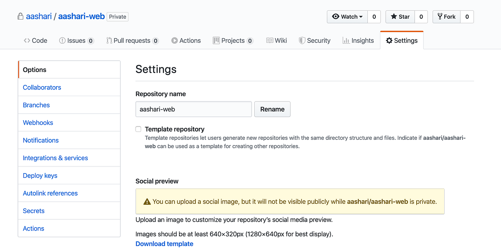Select Webhooks in the settings sidebar

point(38,123)
